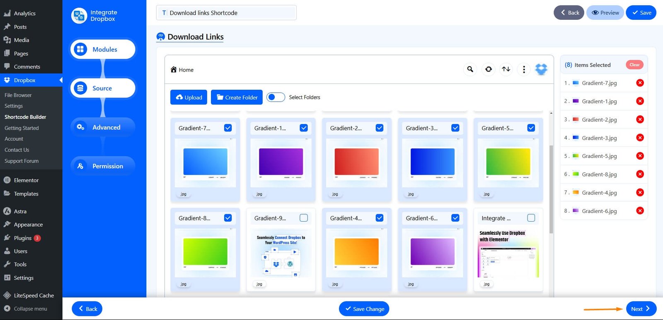Remove Gradient-2.jpg from selected items
This screenshot has width=663, height=320.
[x=640, y=119]
